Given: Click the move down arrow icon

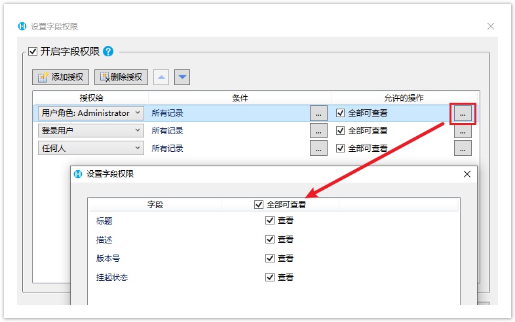Looking at the screenshot, I should point(183,77).
